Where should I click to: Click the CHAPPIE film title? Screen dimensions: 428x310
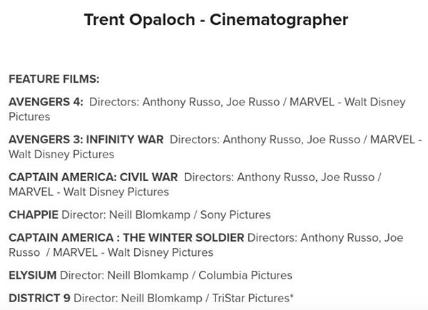click(x=34, y=215)
